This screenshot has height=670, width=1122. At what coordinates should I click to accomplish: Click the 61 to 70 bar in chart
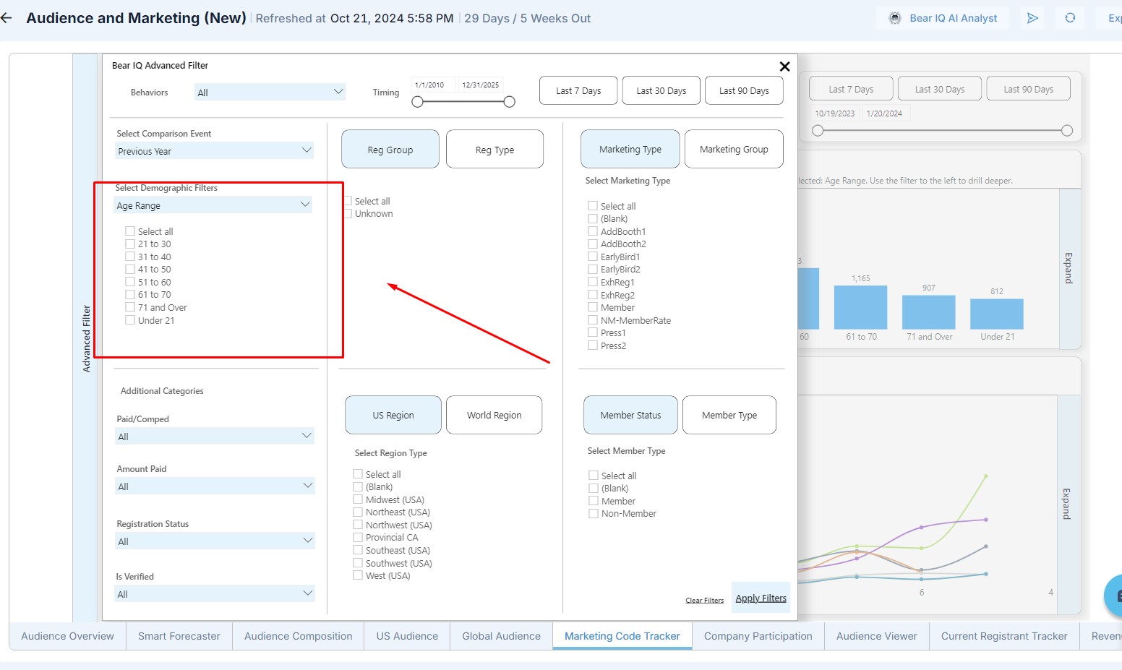860,307
